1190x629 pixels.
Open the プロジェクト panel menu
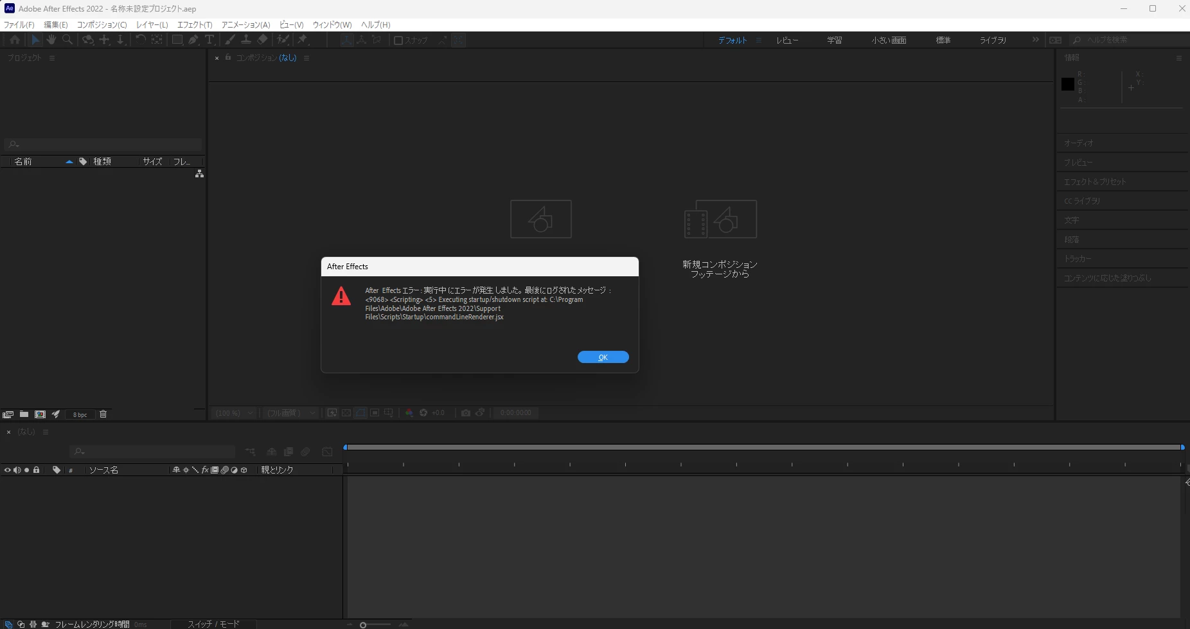(52, 58)
